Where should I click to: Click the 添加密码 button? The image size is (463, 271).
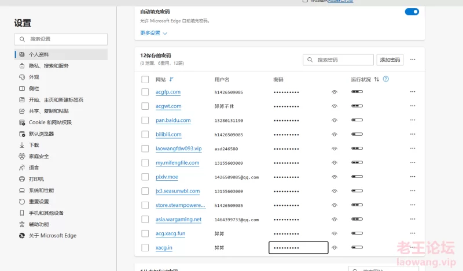389,60
